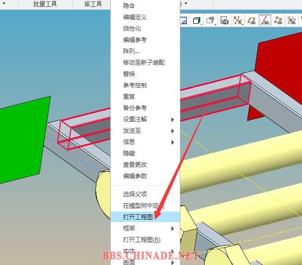This screenshot has height=265, width=302.
Task: Open the 批量工具 menu tab
Action: click(45, 4)
